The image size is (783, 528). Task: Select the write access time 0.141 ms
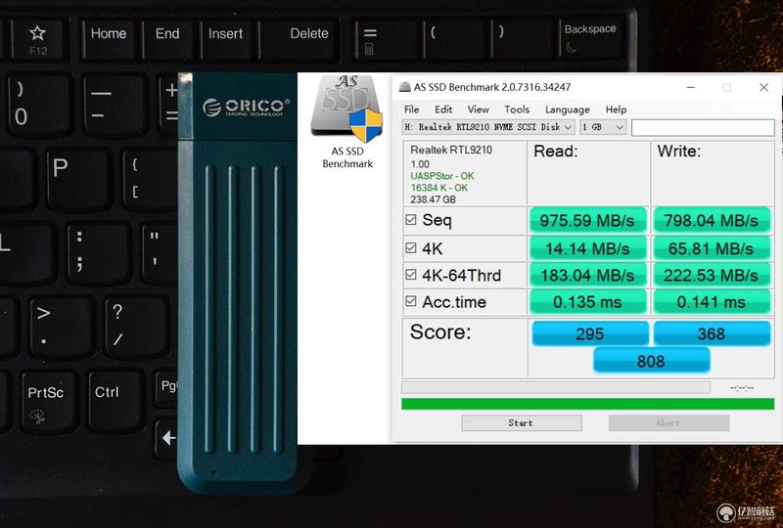tap(712, 302)
